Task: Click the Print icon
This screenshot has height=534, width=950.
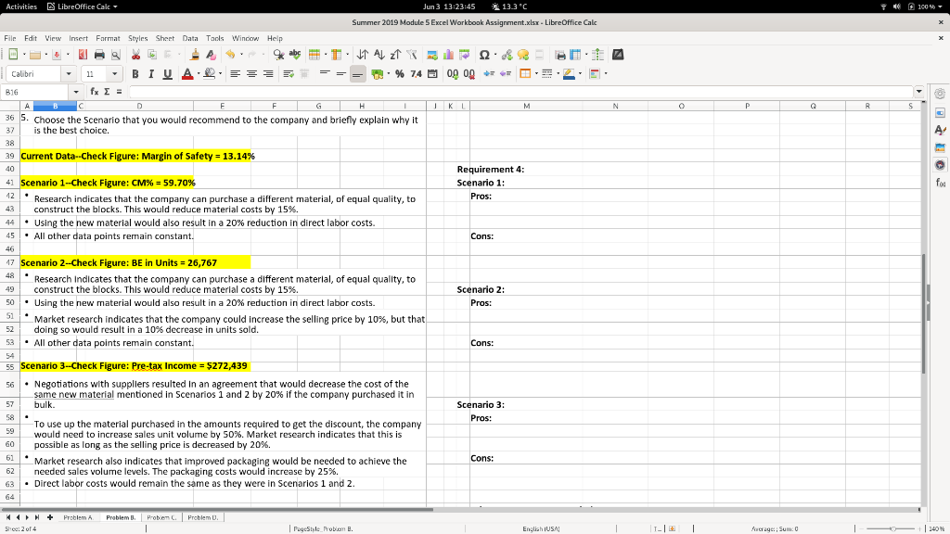Action: click(99, 55)
